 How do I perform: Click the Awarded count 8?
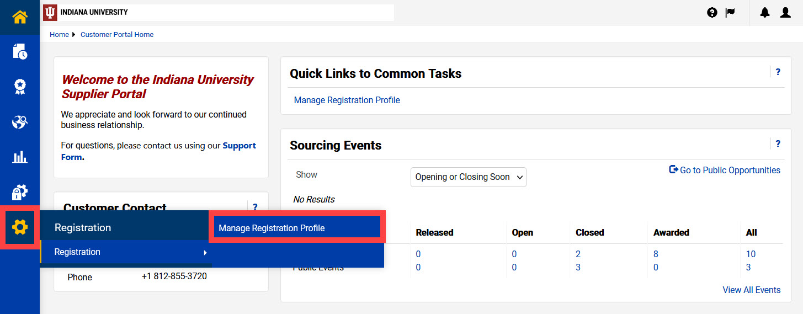pyautogui.click(x=656, y=254)
